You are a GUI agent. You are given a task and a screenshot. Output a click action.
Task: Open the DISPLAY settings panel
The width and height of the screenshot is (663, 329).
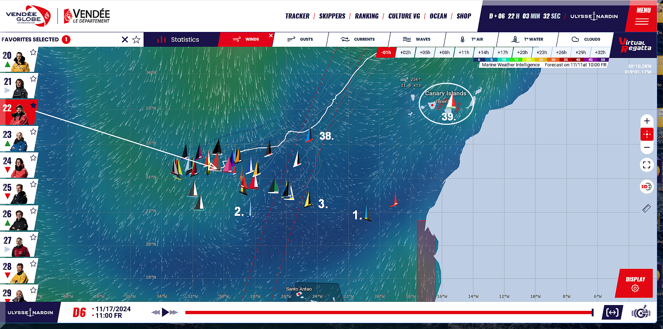coord(635,284)
